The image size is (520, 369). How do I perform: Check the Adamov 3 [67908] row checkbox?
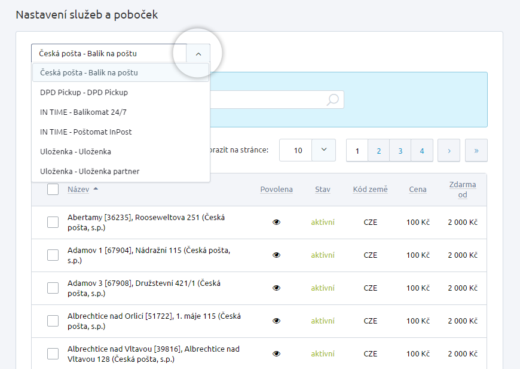pos(53,288)
